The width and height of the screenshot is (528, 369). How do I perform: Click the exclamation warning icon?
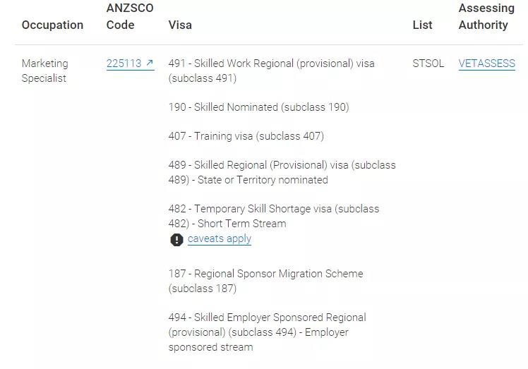pos(176,240)
